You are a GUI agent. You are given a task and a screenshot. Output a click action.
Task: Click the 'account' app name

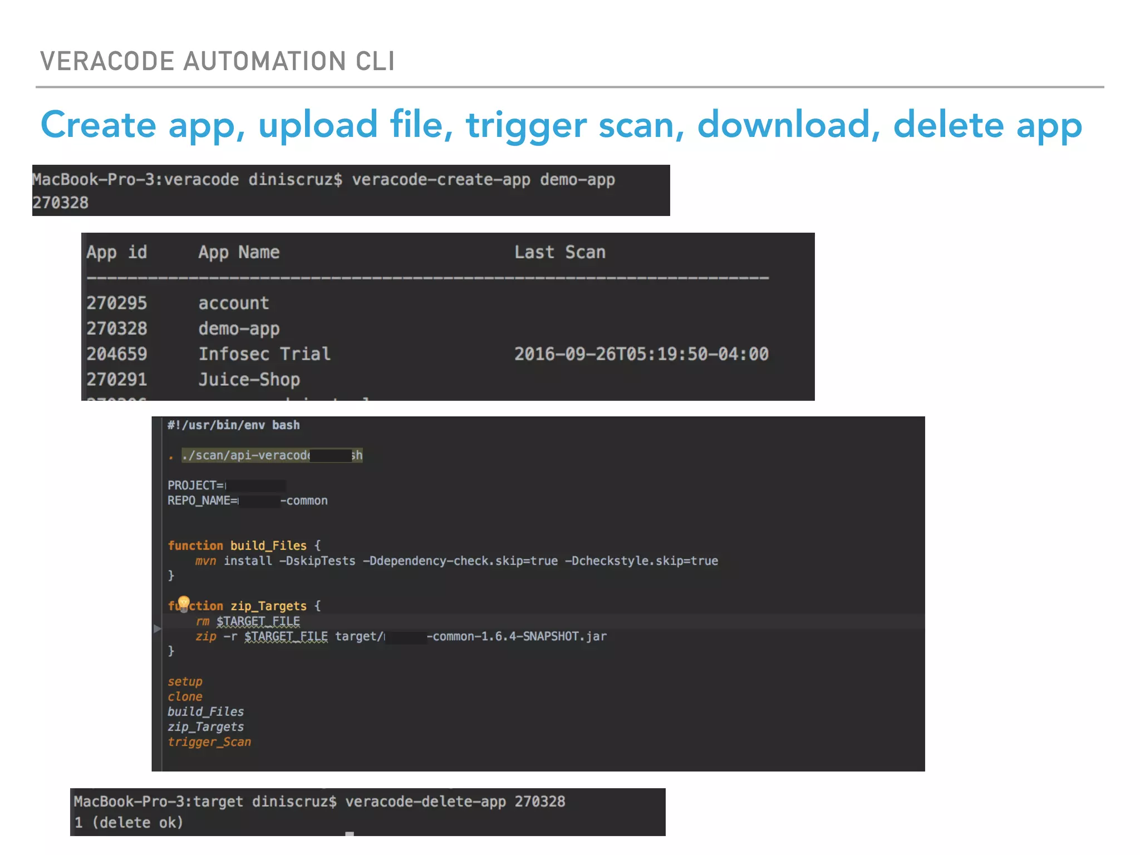click(234, 303)
